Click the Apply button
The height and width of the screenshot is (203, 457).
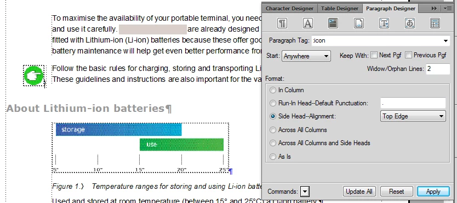click(433, 192)
